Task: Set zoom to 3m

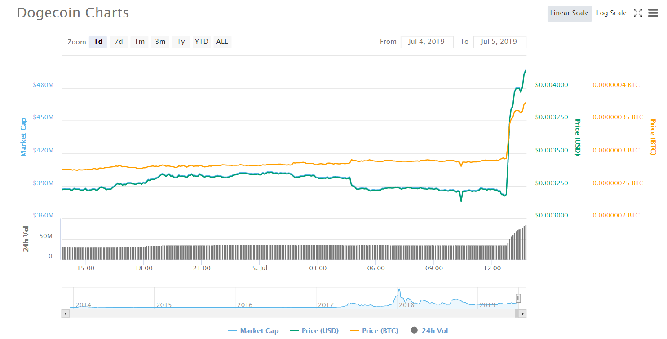Action: point(160,42)
